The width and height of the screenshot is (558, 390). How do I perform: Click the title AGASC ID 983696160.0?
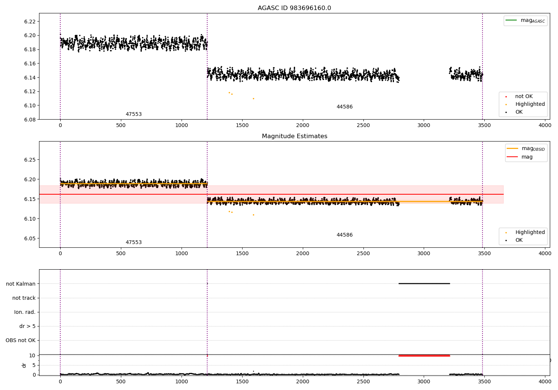[294, 8]
